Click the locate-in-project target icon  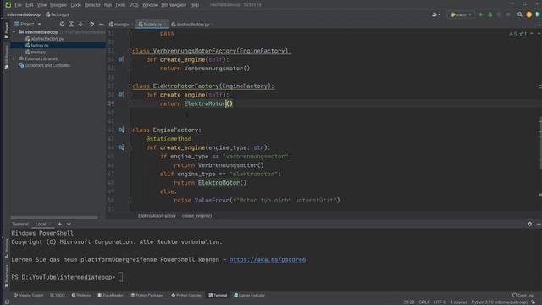(x=62, y=24)
